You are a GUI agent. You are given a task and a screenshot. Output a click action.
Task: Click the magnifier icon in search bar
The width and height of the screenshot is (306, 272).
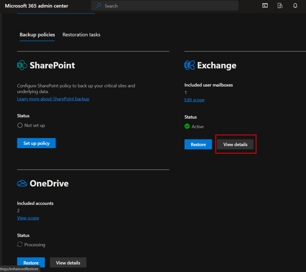98,6
